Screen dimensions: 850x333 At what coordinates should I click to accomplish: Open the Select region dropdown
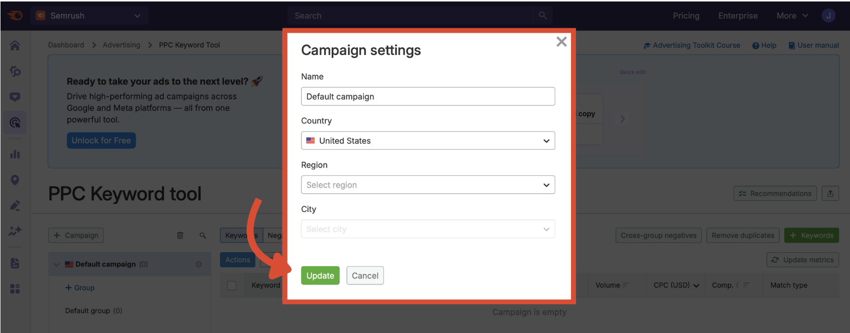coord(427,184)
